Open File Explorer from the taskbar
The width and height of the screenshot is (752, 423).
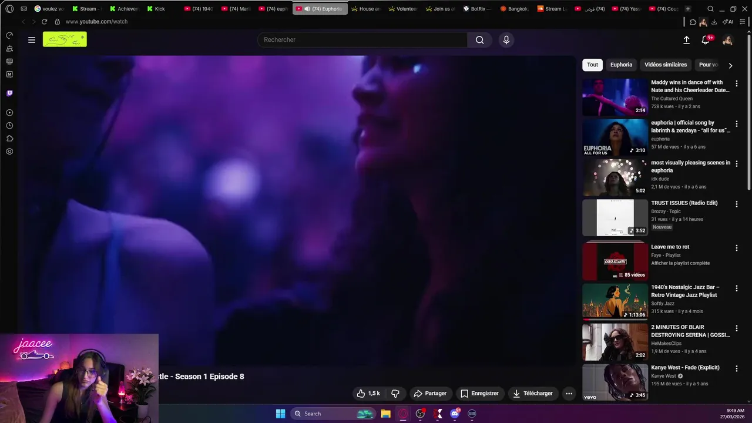tap(385, 414)
